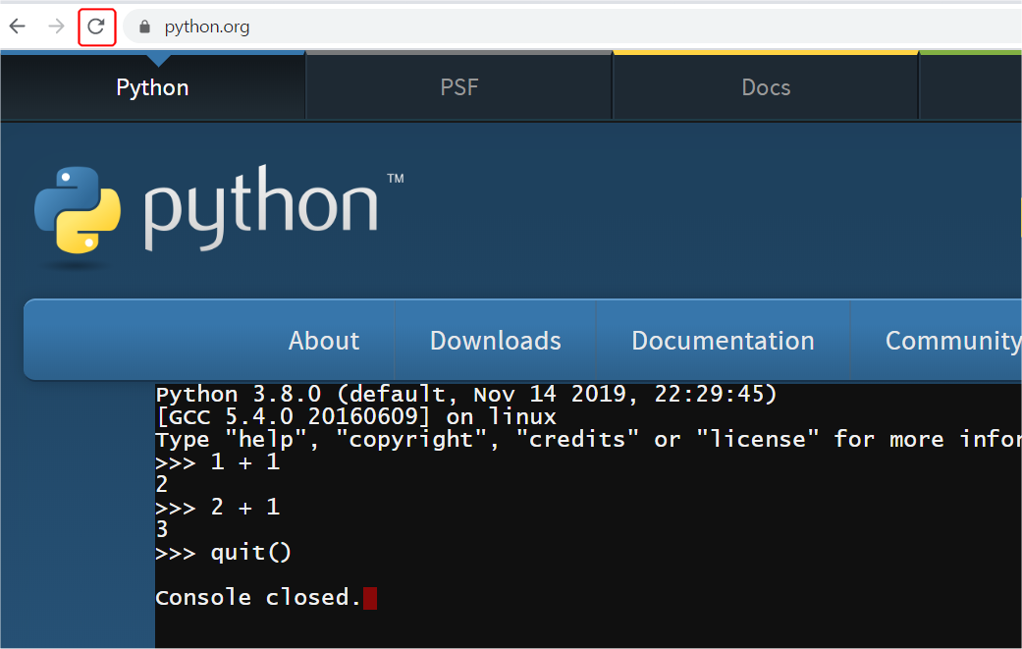Click the 'Console closed.' text
This screenshot has height=649, width=1022.
(258, 597)
